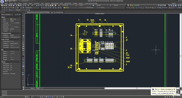Click the dimension style icon beside CADM

click(76, 6)
